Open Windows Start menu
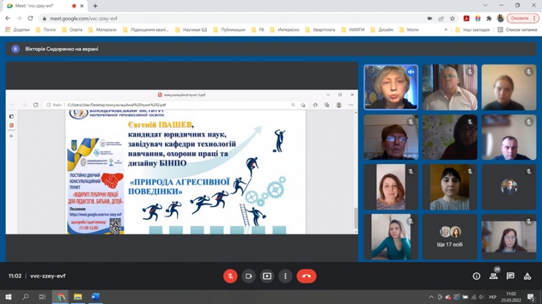 point(8,297)
